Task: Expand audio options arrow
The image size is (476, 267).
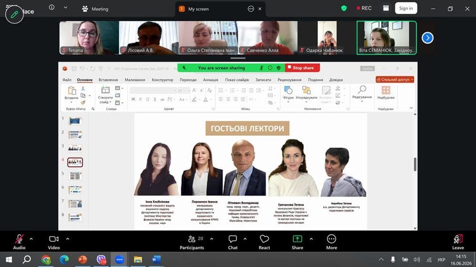Action: [31, 239]
